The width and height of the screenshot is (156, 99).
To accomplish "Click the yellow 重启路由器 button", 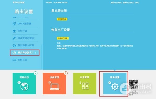I will (x=62, y=19).
